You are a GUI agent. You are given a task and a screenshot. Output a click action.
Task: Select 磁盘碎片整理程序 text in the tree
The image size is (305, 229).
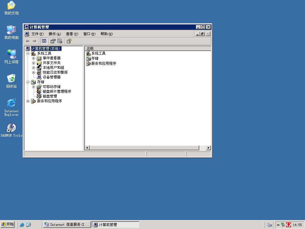click(x=57, y=91)
